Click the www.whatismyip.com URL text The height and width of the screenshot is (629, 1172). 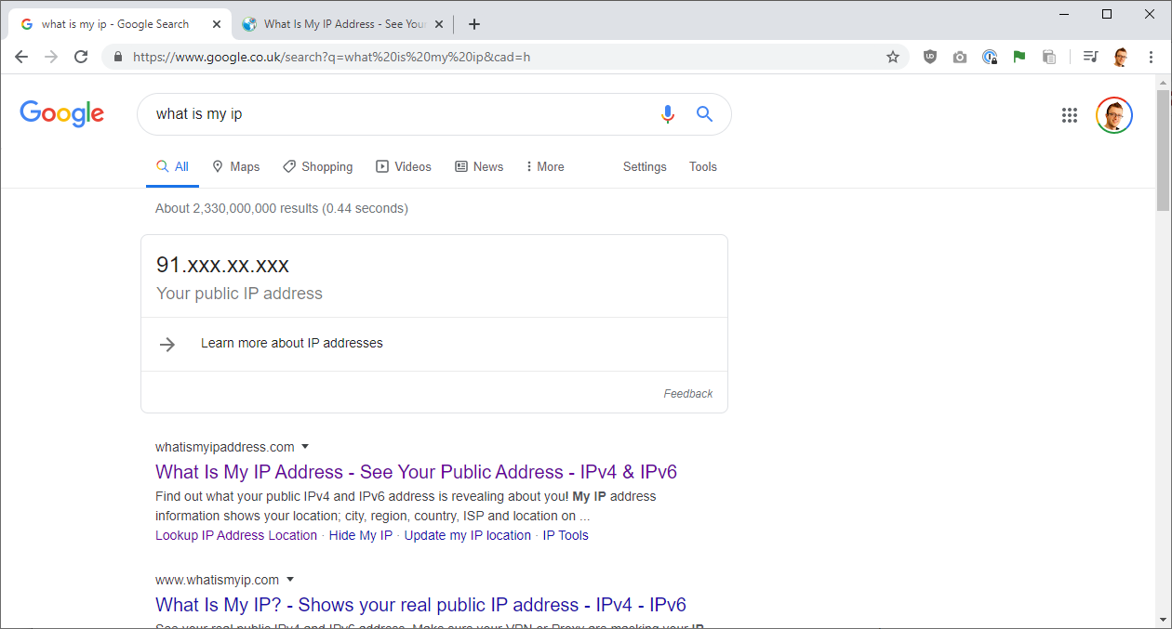(x=218, y=580)
